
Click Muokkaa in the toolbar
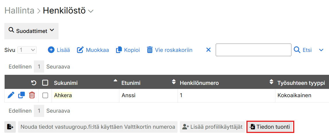point(93,50)
